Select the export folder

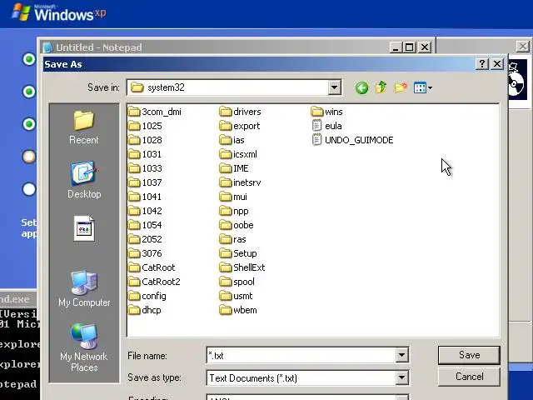click(x=240, y=126)
